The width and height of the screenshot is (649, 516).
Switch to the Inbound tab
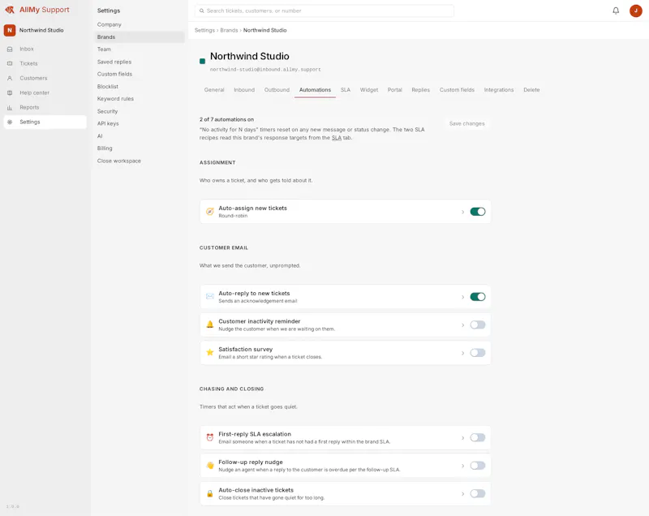click(244, 90)
